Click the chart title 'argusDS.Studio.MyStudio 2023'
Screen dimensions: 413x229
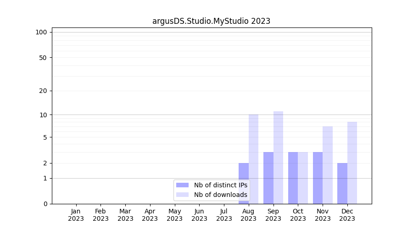(x=211, y=21)
